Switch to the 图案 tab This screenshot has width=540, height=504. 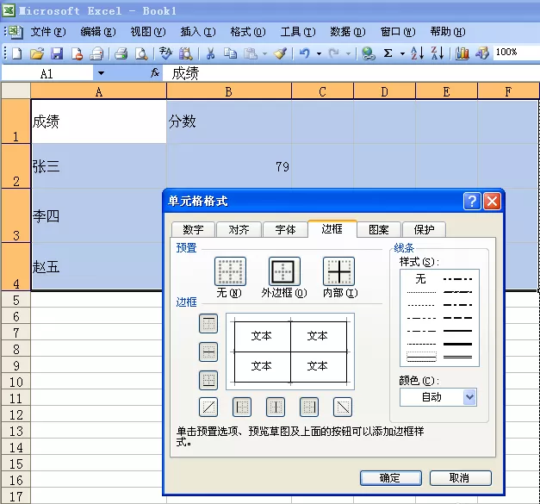[x=379, y=229]
